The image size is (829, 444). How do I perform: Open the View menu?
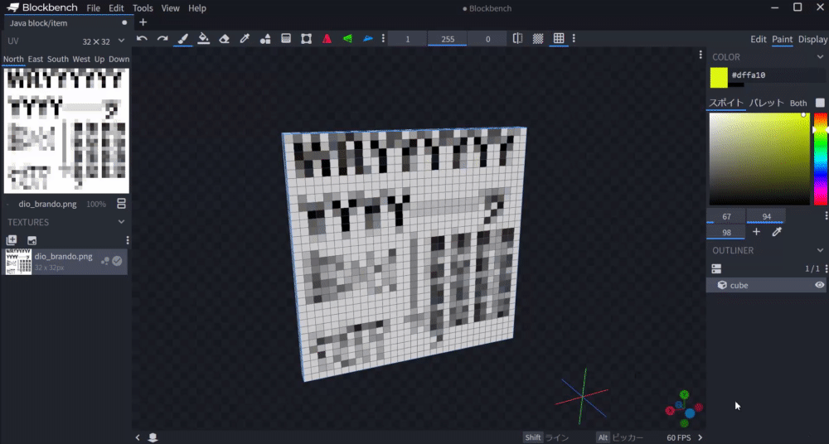(170, 8)
